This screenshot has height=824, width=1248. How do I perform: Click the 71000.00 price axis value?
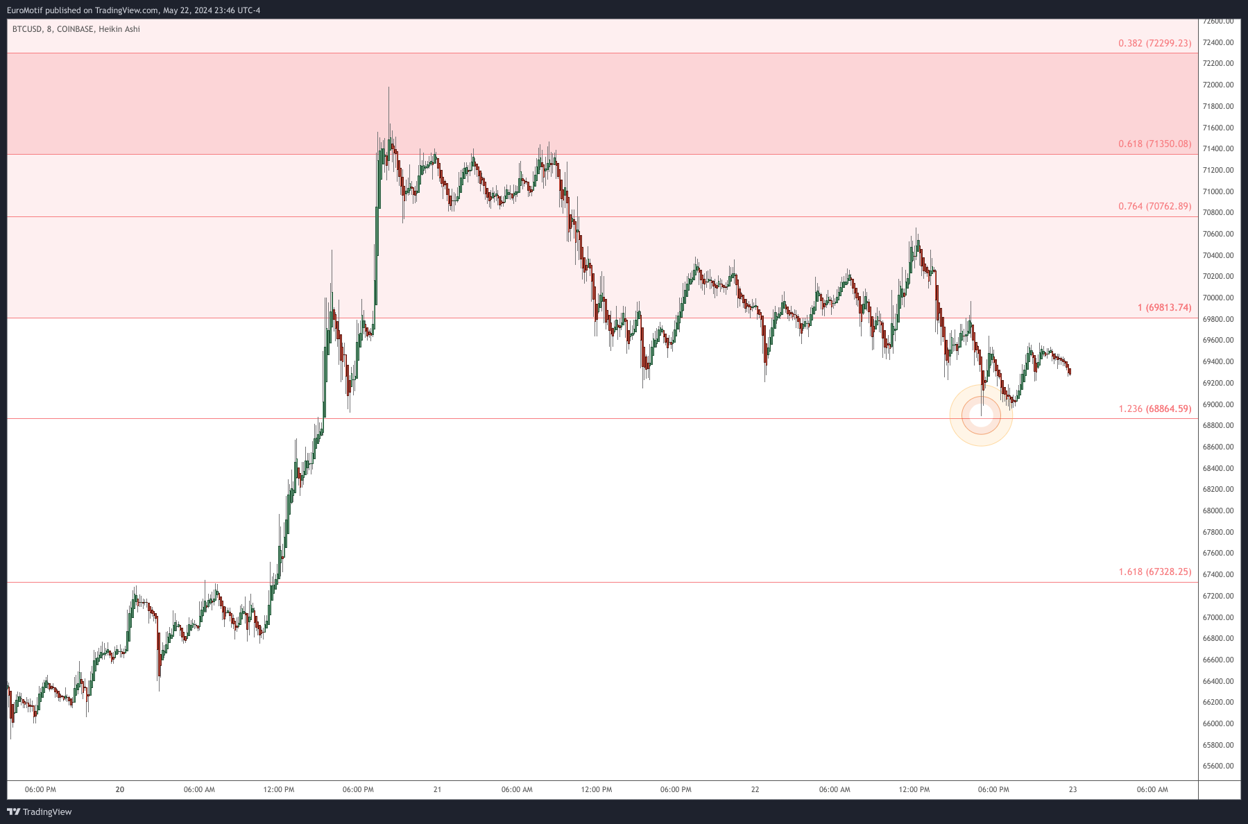1218,191
